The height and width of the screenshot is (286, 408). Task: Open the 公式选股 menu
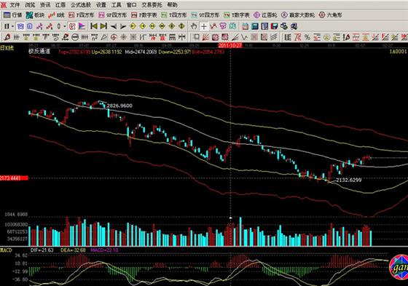81,4
